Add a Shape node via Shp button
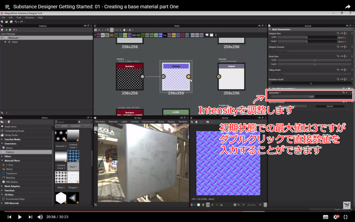Screen dimensions: 355x222 (174, 35)
